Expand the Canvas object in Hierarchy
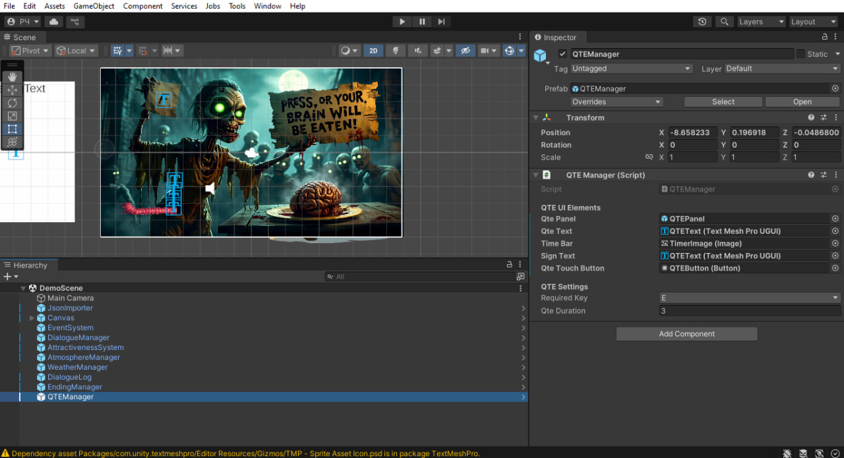The height and width of the screenshot is (458, 844). pos(32,318)
